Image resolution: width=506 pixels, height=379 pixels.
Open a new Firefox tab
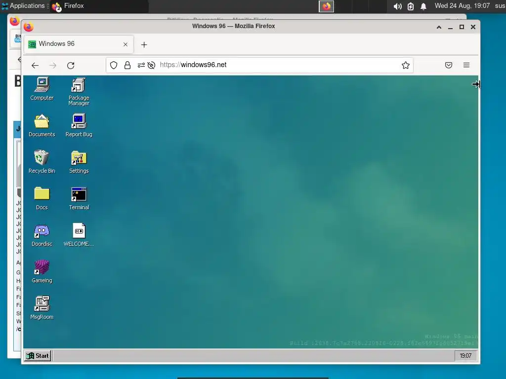[144, 45]
